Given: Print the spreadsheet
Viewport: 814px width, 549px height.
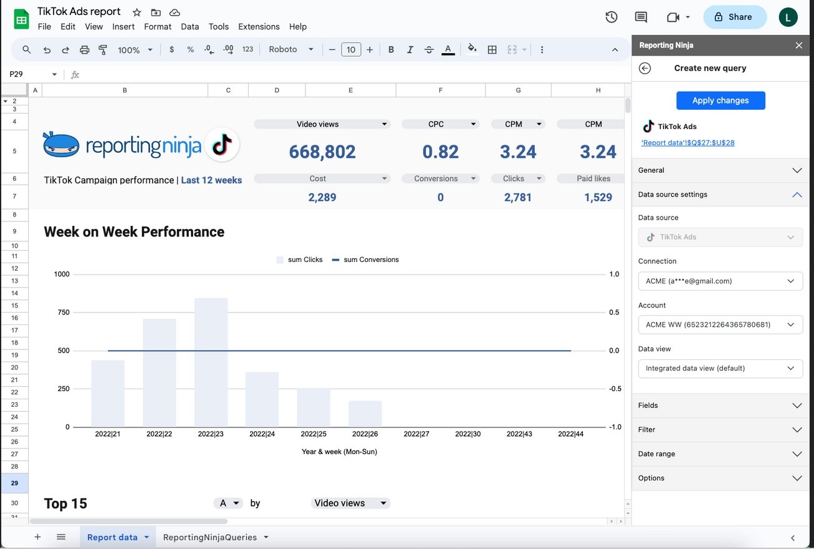Looking at the screenshot, I should click(84, 50).
